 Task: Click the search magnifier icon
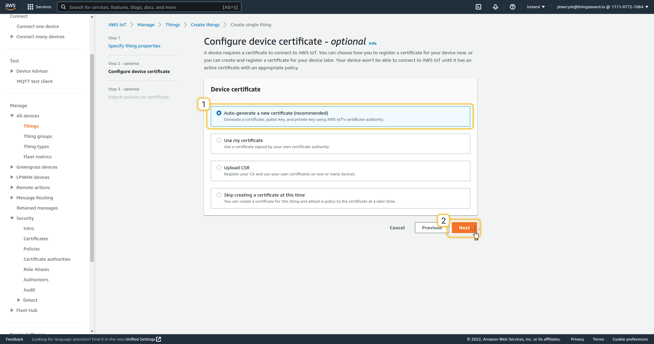tap(63, 7)
